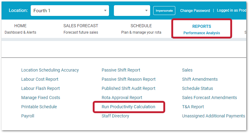
Task: Open the Passive Shift Reason Report
Action: pos(128,79)
